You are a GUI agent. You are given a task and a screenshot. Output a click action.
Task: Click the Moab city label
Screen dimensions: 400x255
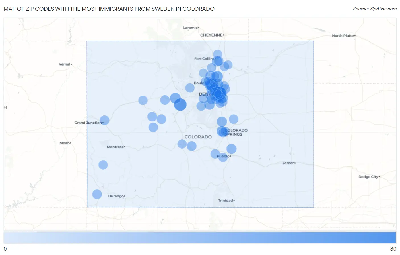click(65, 143)
